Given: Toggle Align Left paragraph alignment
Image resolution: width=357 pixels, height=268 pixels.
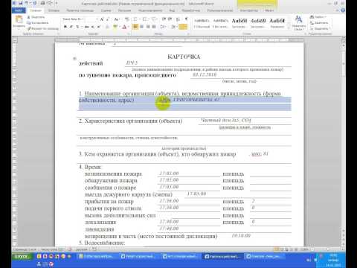Looking at the screenshot, I should coord(135,27).
